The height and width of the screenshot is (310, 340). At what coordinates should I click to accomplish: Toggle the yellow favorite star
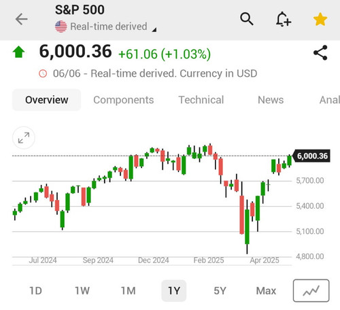[x=320, y=19]
